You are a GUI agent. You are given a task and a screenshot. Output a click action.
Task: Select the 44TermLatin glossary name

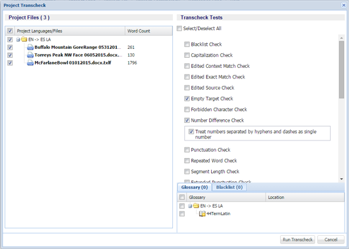pyautogui.click(x=218, y=214)
